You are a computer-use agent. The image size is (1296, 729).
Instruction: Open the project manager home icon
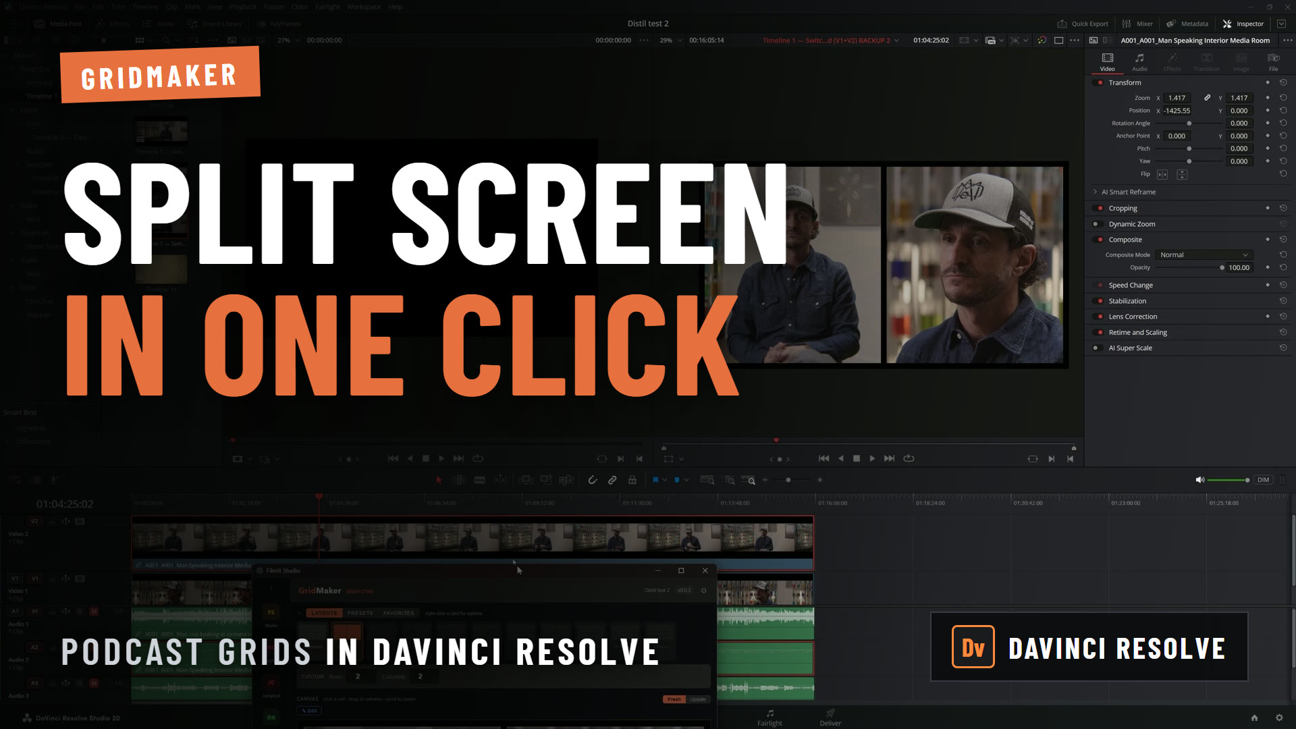(x=1254, y=718)
